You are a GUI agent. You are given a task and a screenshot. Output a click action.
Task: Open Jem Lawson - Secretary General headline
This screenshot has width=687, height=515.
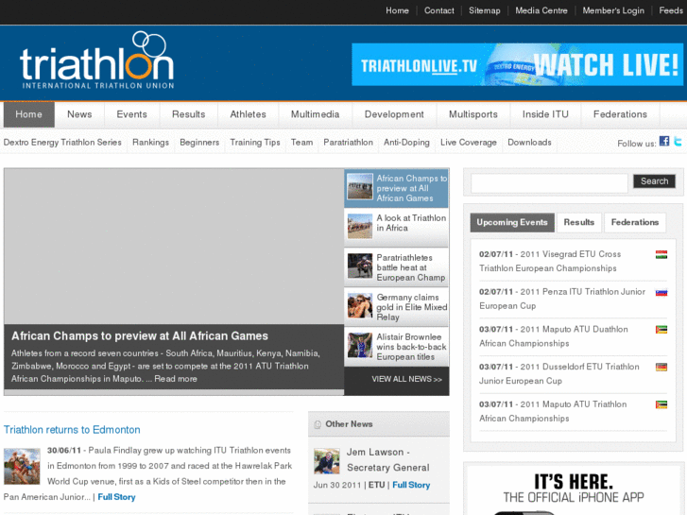[x=388, y=460]
